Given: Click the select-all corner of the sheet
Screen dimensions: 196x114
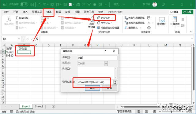Looking at the screenshot, I should pyautogui.click(x=4, y=45).
